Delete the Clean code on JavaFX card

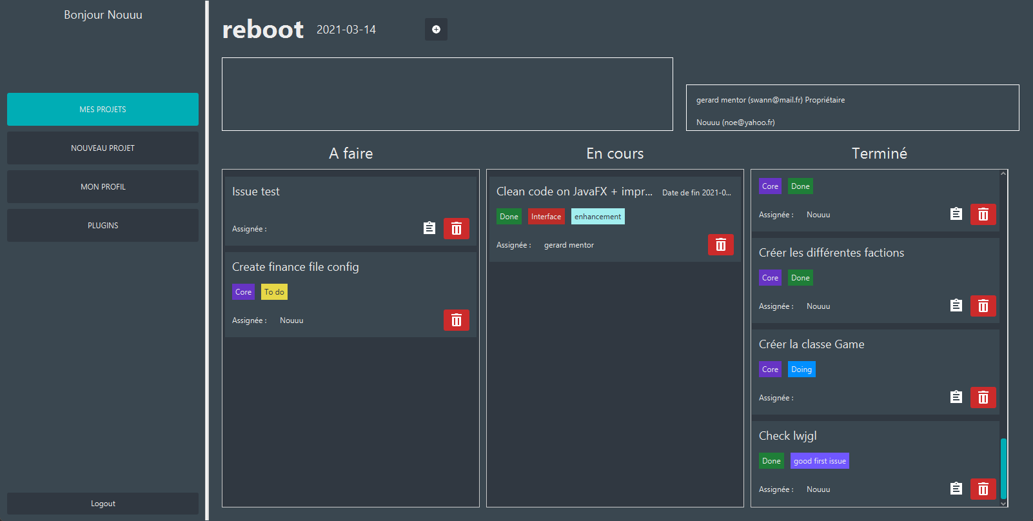721,244
